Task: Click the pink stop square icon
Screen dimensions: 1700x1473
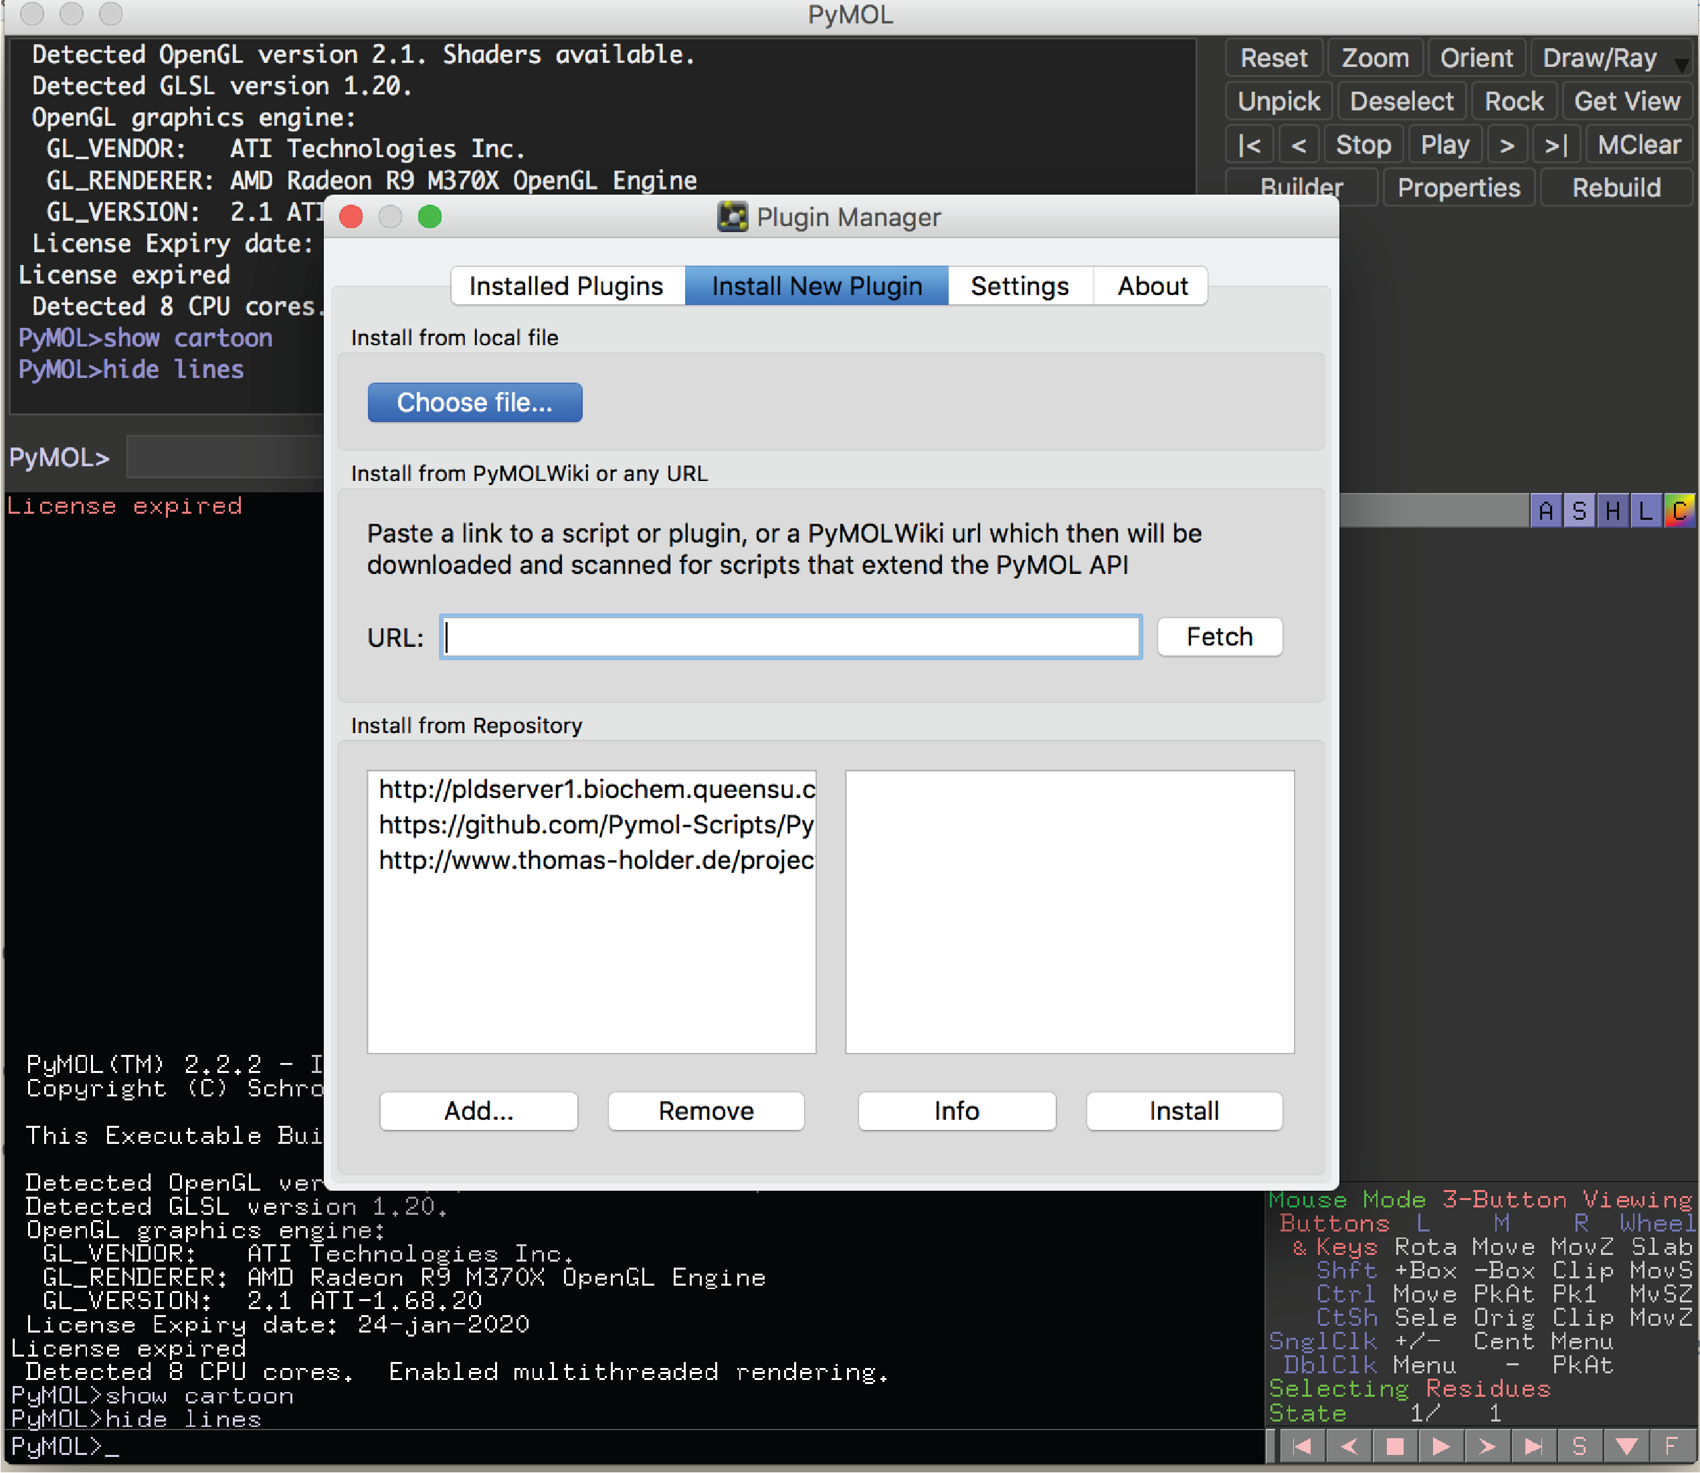Action: [x=1394, y=1446]
